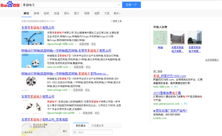Open 搜索工具 filter
The height and width of the screenshot is (136, 222).
(x=116, y=21)
